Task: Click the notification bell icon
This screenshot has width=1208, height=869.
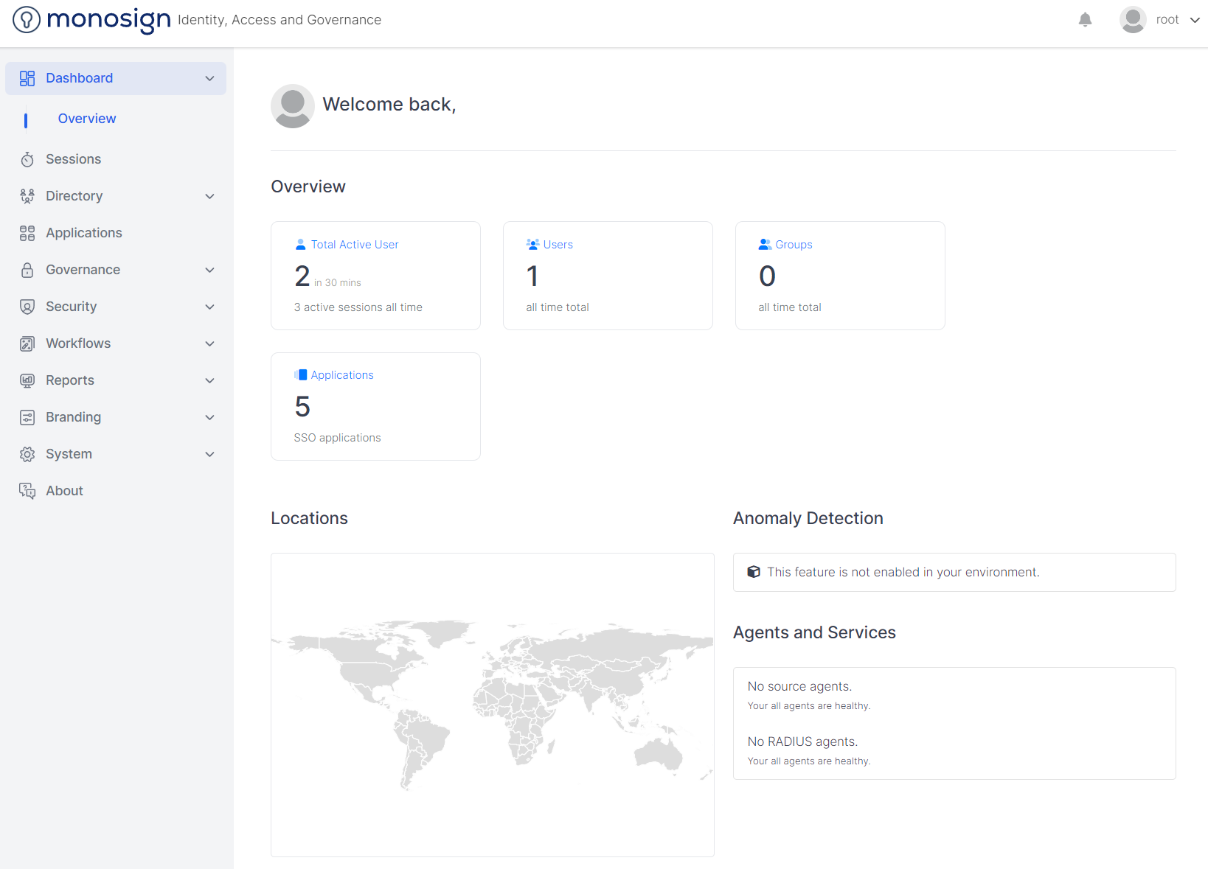Action: tap(1085, 20)
